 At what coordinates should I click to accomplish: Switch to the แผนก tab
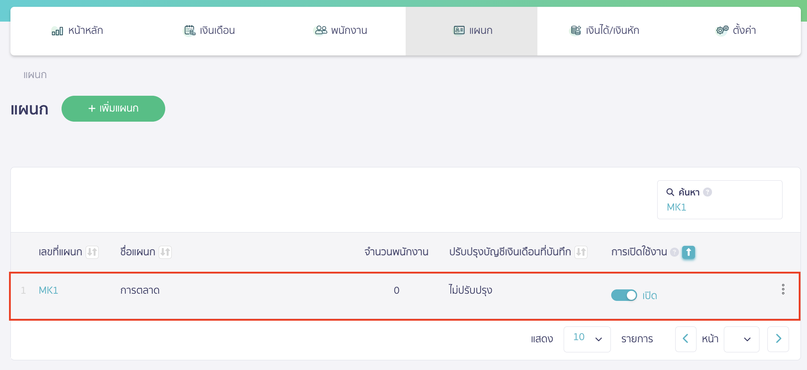(x=472, y=31)
